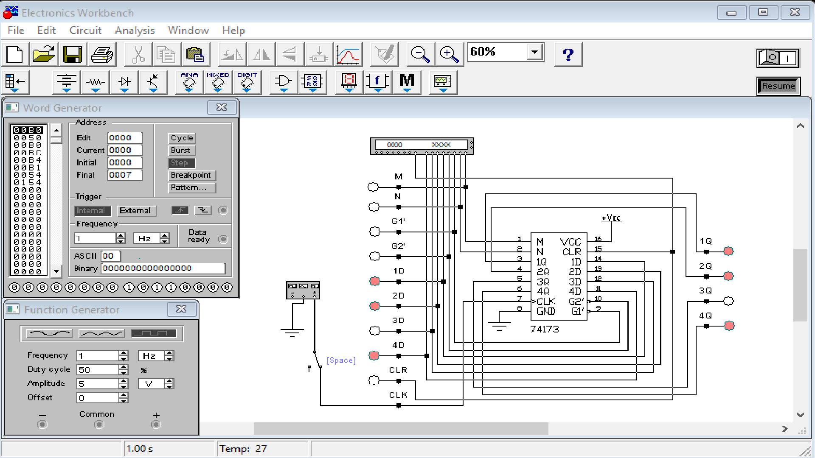Select External trigger mode
Image resolution: width=815 pixels, height=458 pixels.
(x=136, y=211)
